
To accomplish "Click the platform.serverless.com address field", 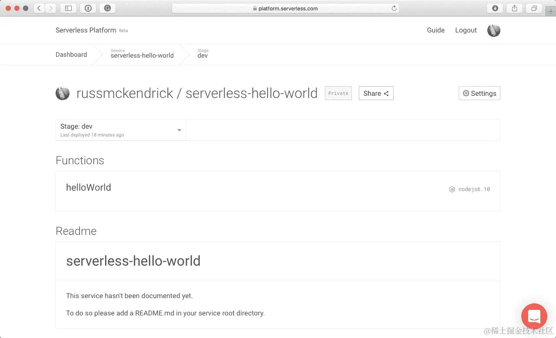I will click(x=285, y=8).
